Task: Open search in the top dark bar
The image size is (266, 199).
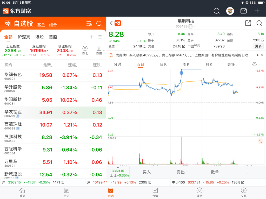Action: [x=216, y=11]
